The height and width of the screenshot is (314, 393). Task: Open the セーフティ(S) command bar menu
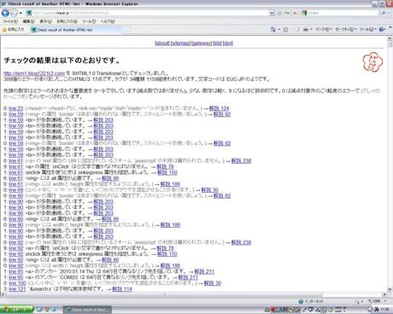click(x=346, y=30)
